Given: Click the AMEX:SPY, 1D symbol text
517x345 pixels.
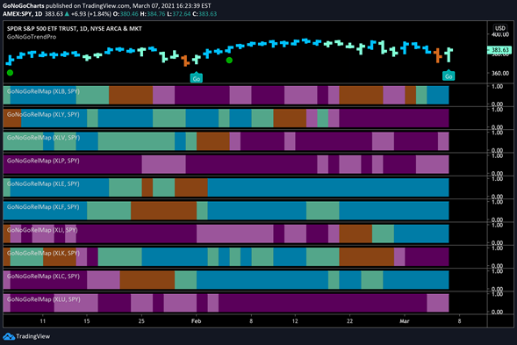Looking at the screenshot, I should (23, 14).
